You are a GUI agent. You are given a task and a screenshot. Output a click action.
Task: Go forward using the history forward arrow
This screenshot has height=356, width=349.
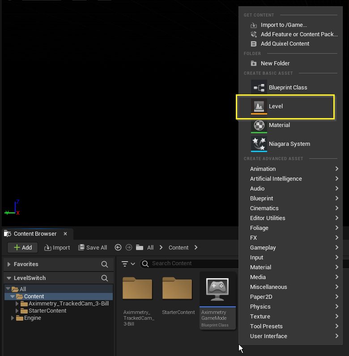tap(129, 247)
